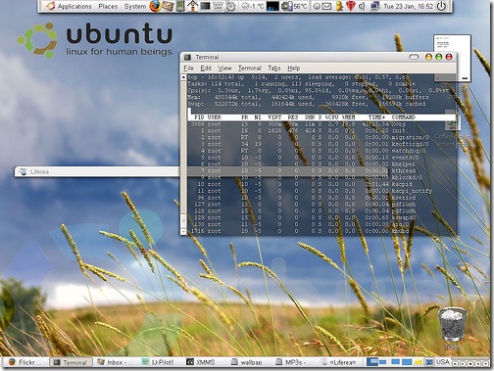
Task: Open the Terminal menu in menubar
Action: pyautogui.click(x=250, y=69)
